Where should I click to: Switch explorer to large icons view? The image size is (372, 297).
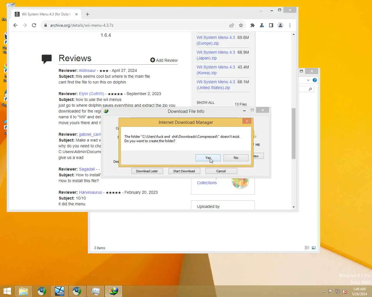[314, 248]
